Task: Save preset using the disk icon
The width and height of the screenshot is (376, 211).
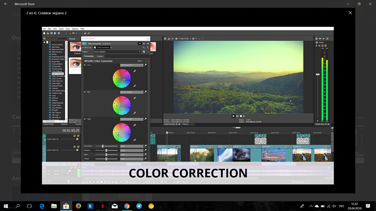Action: point(144,52)
